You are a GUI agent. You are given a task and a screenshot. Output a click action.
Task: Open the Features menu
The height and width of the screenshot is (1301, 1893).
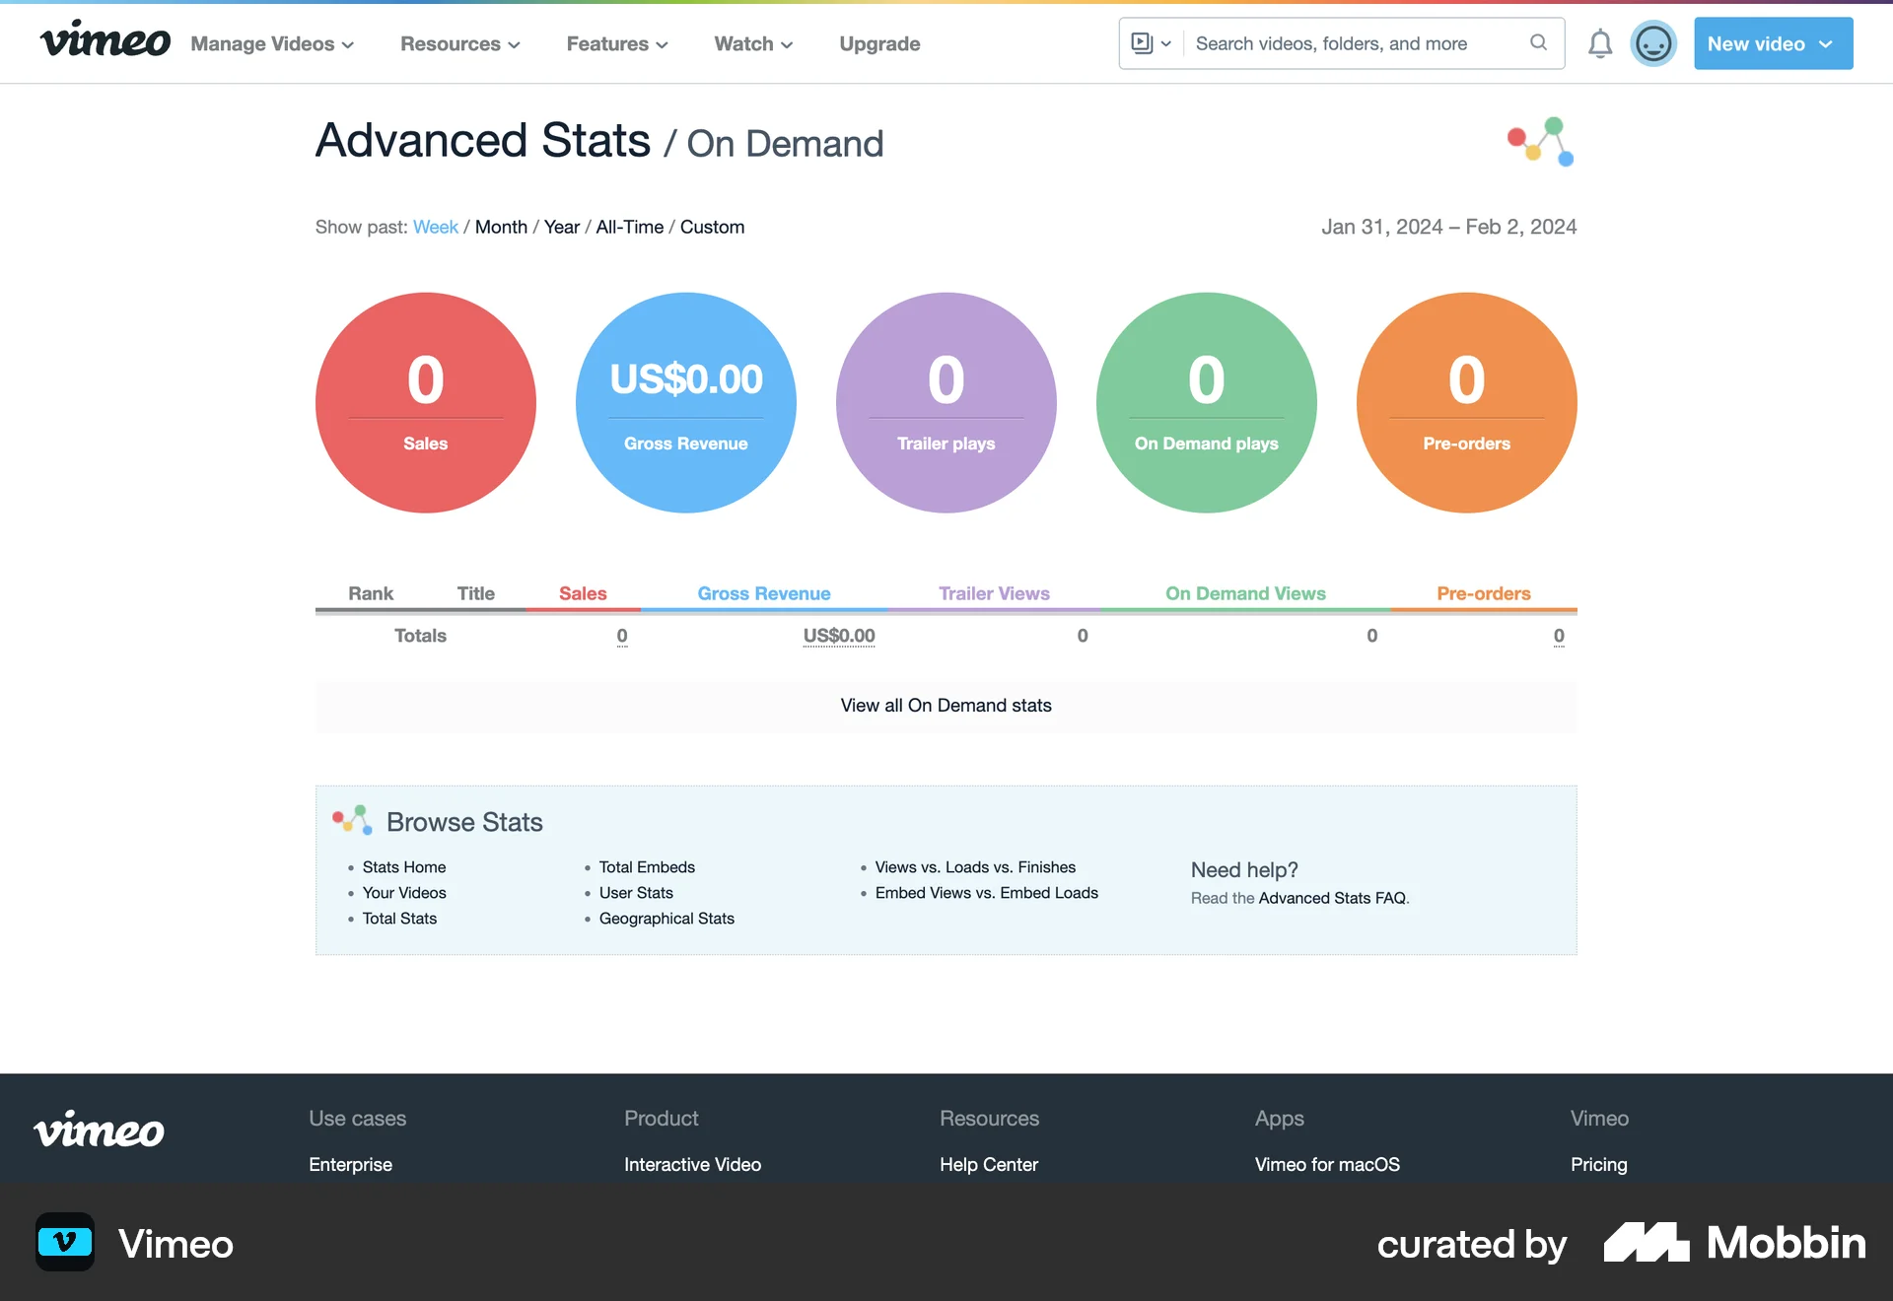pos(617,44)
